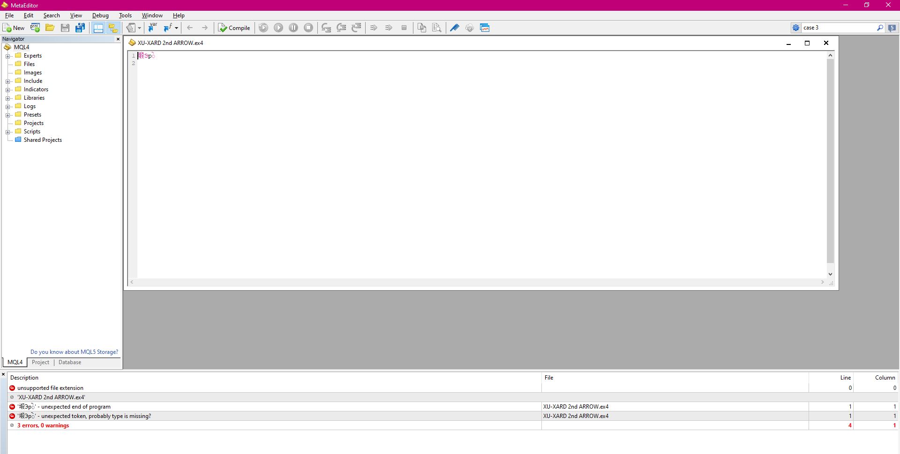Start debugging with play button
900x454 pixels.
click(278, 28)
